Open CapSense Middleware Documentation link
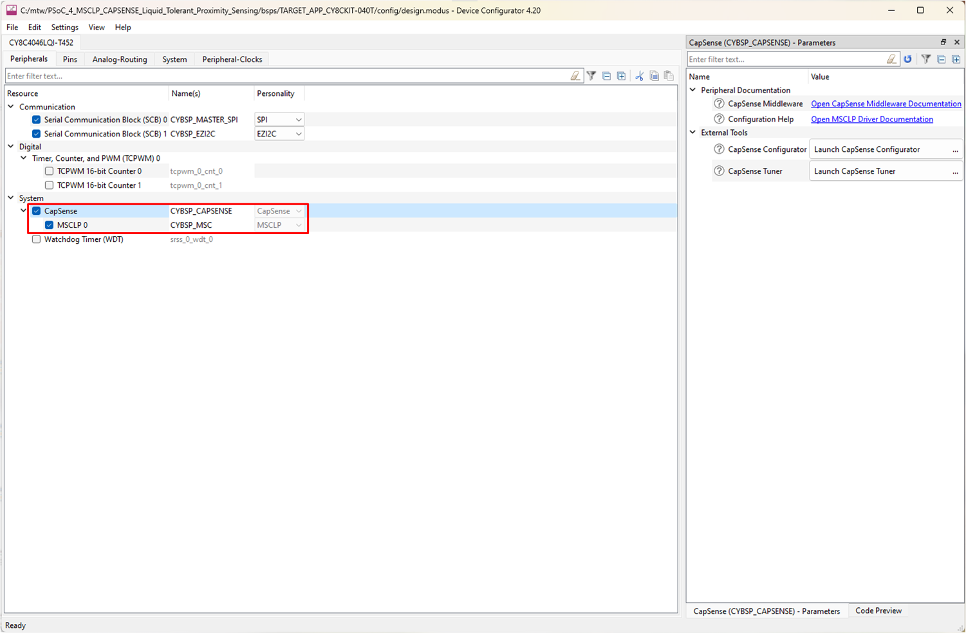Image resolution: width=966 pixels, height=633 pixels. coord(886,104)
